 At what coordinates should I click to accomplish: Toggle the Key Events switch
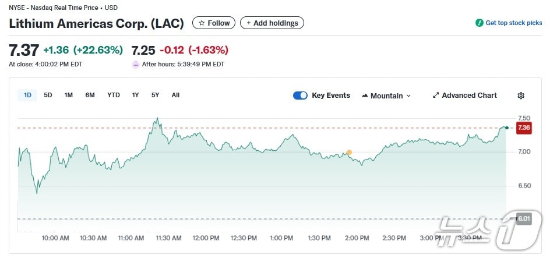(300, 96)
